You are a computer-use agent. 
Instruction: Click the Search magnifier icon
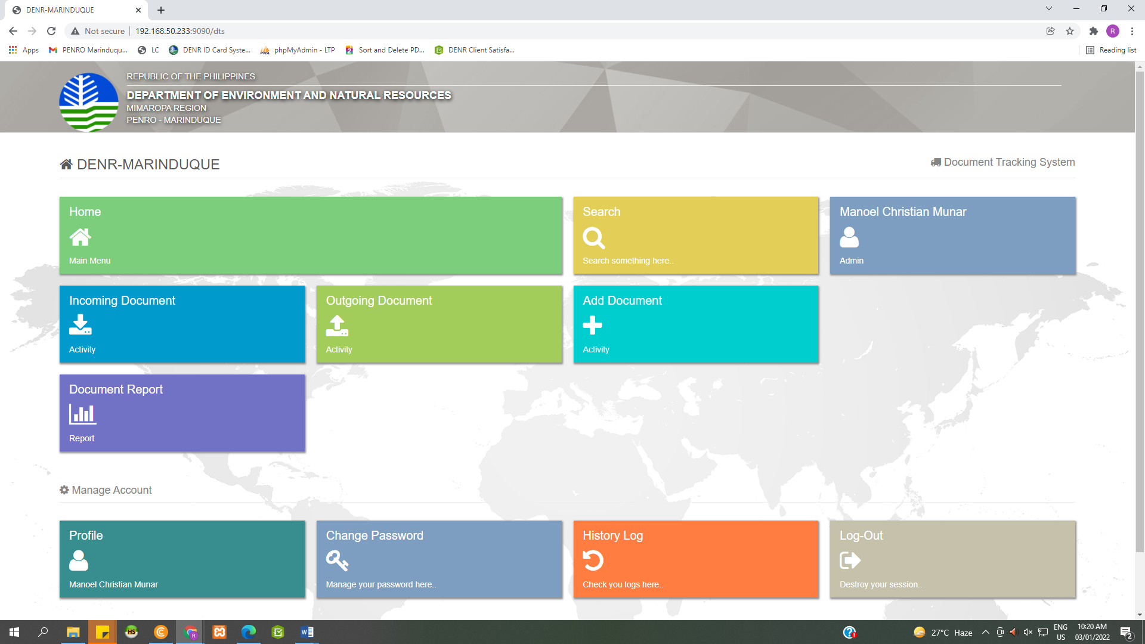[x=593, y=238]
